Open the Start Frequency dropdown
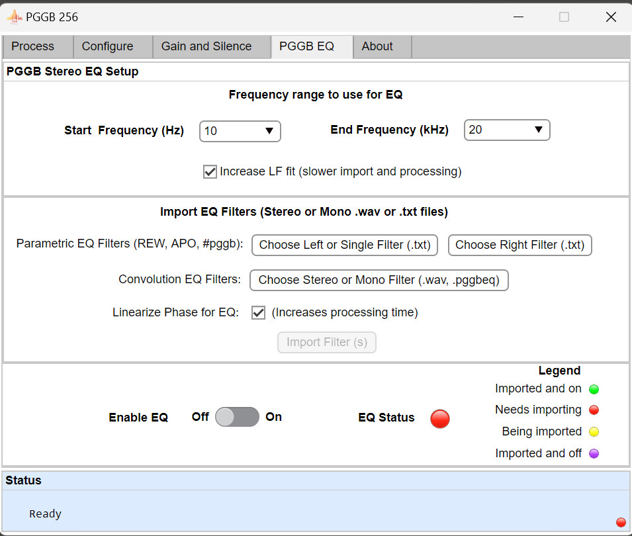632x536 pixels. (240, 131)
